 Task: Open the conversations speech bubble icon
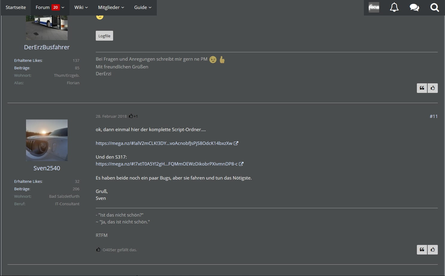414,7
